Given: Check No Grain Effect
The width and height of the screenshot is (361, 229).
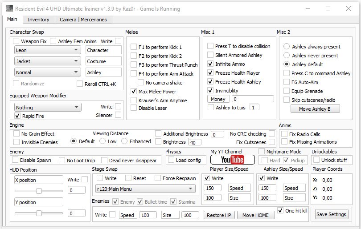Looking at the screenshot, I should pos(16,133).
